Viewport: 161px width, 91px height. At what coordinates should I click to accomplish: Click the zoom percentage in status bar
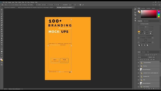click(x=5, y=89)
